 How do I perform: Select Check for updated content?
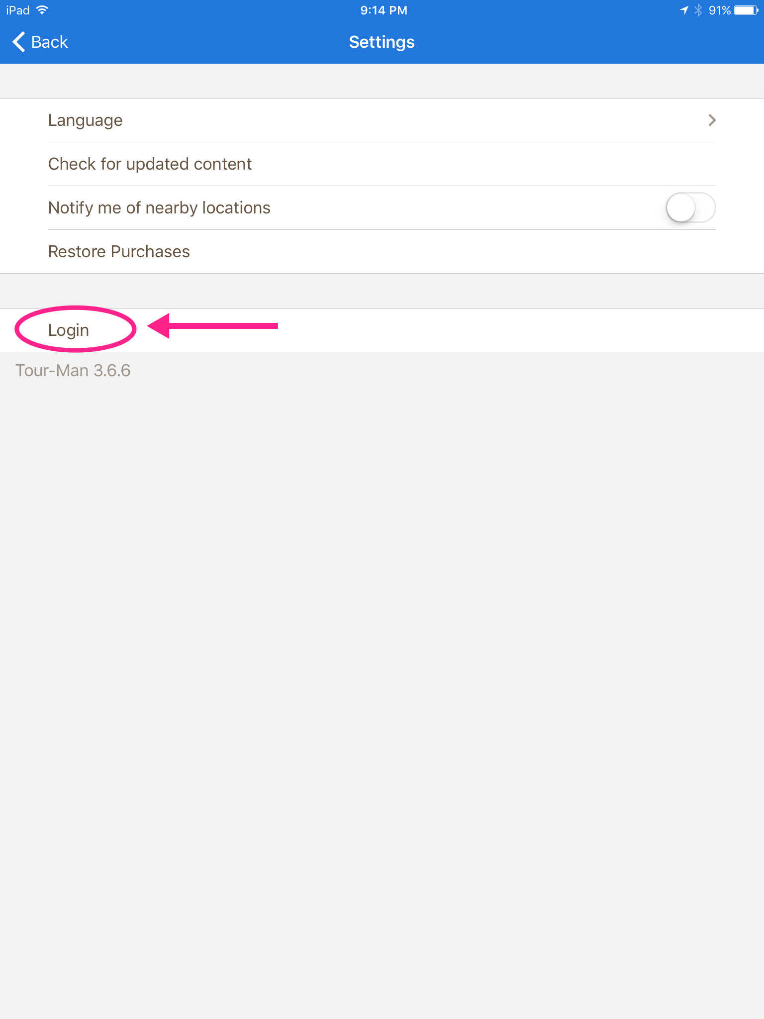point(382,164)
